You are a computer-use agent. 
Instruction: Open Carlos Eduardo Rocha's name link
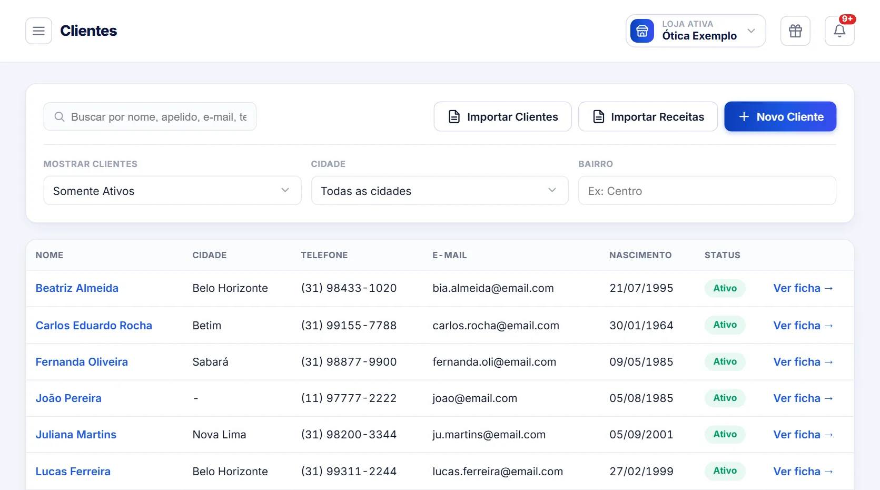pyautogui.click(x=94, y=326)
